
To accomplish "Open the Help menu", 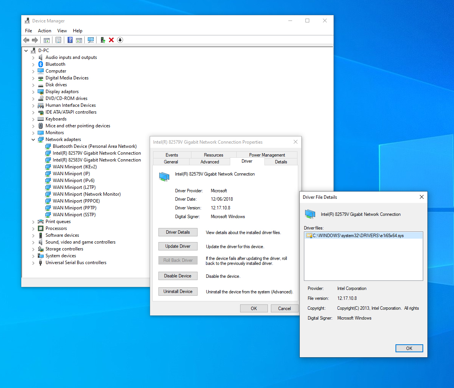I will 78,31.
